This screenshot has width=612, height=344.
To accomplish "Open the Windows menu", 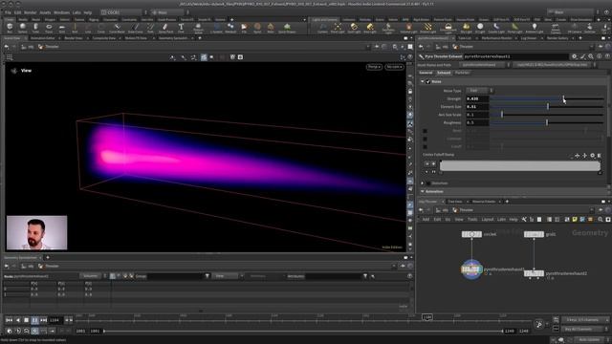I will point(61,12).
